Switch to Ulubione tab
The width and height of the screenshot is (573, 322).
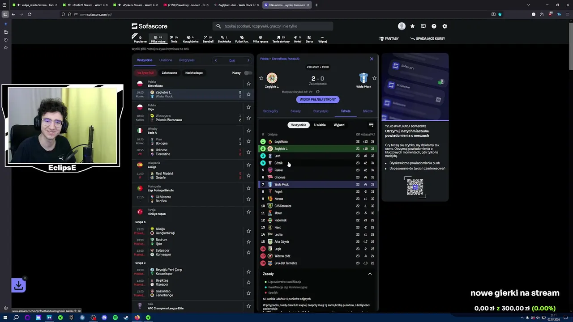pyautogui.click(x=166, y=60)
